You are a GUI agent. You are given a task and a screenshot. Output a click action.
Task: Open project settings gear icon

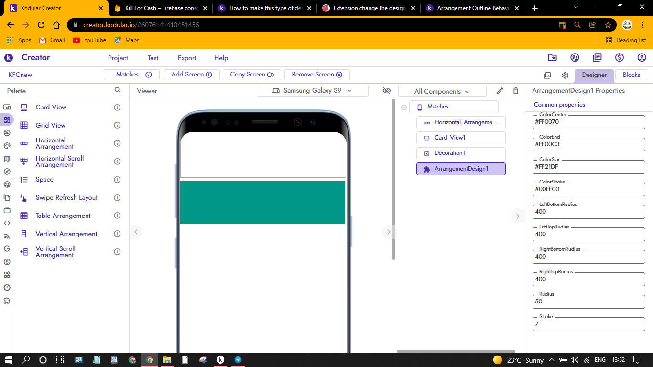tap(565, 76)
